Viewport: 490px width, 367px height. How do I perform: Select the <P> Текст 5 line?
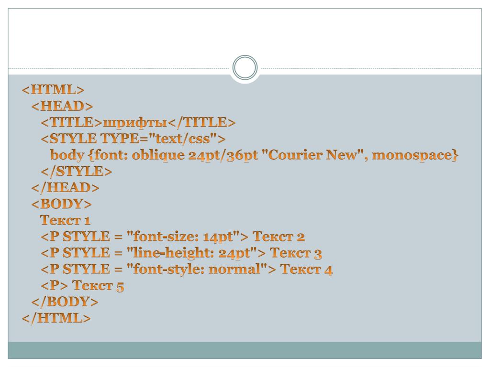point(82,285)
